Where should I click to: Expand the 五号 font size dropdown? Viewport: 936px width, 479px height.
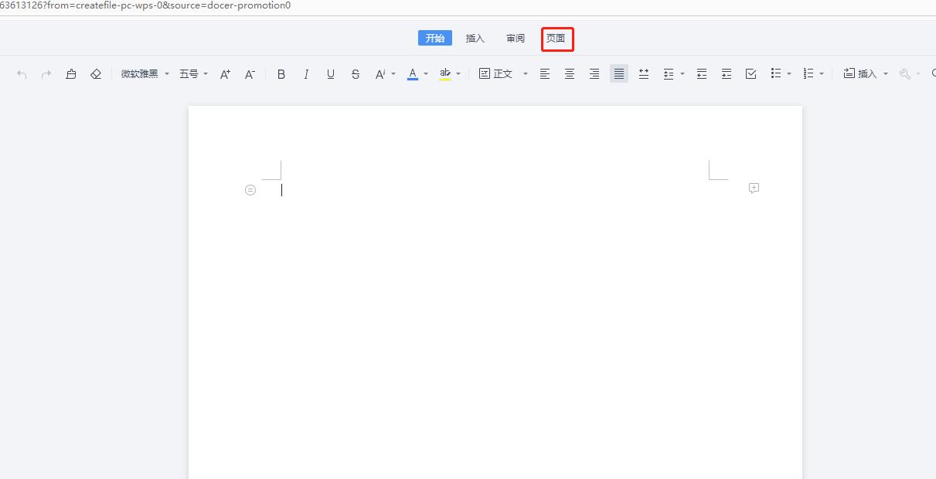194,74
